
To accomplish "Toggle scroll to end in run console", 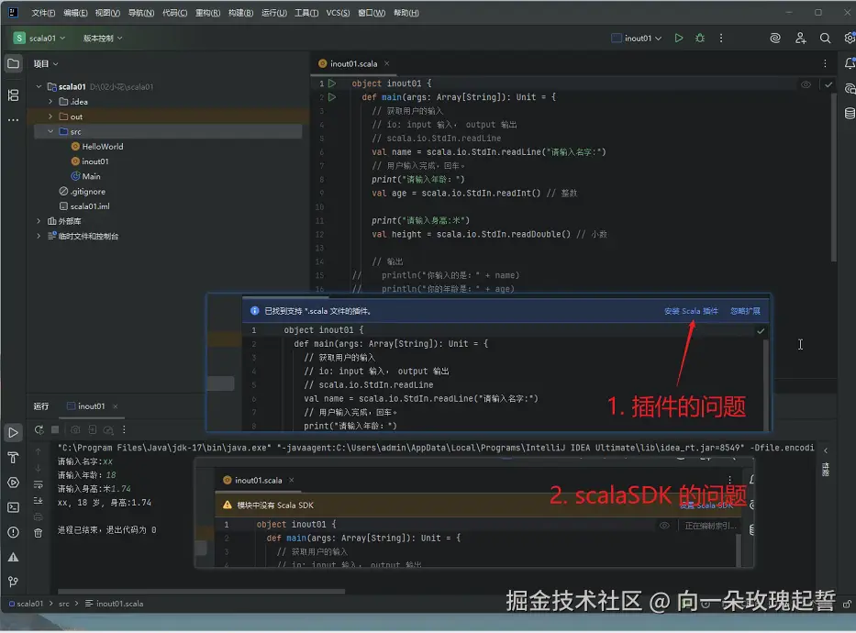I will [39, 501].
